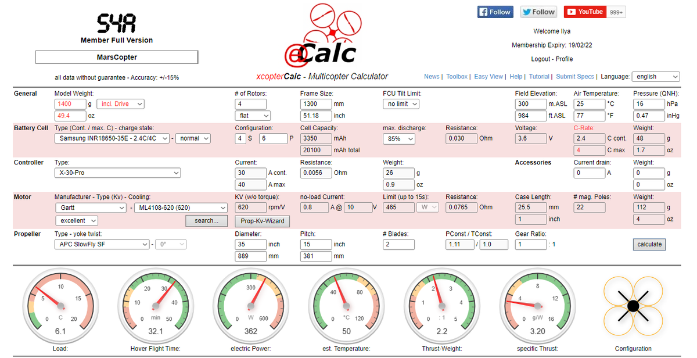Screen dimensions: 697x358
Task: Click the Model Weight grams field
Action: coord(70,104)
